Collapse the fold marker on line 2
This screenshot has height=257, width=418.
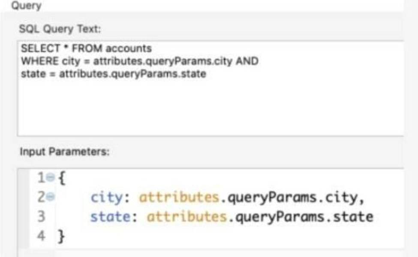[51, 197]
